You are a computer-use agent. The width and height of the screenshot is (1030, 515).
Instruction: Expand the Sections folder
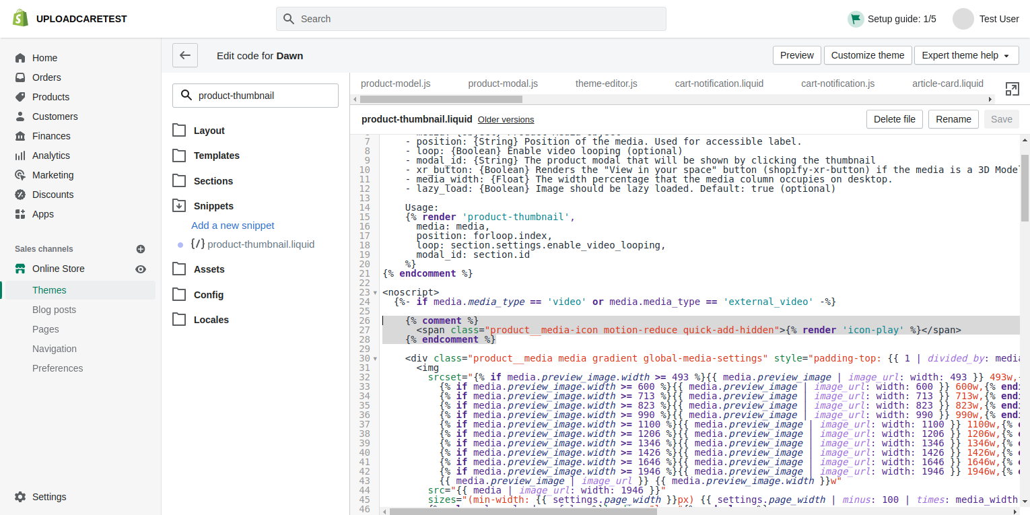213,181
